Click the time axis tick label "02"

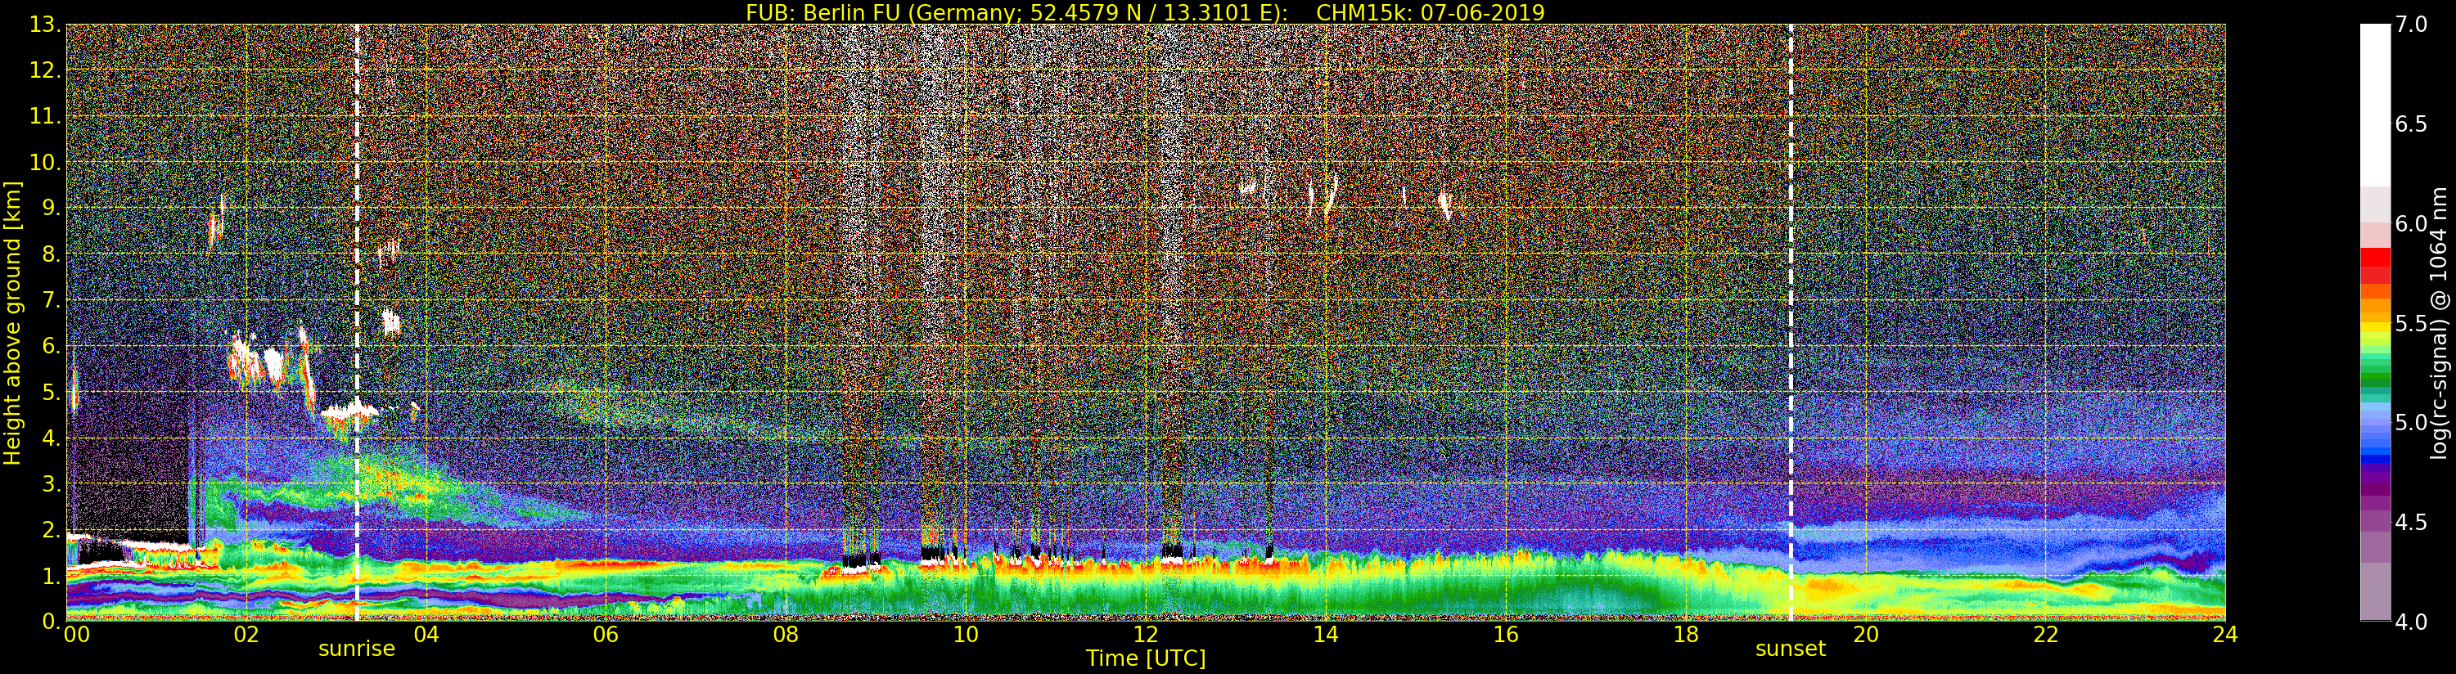[246, 635]
